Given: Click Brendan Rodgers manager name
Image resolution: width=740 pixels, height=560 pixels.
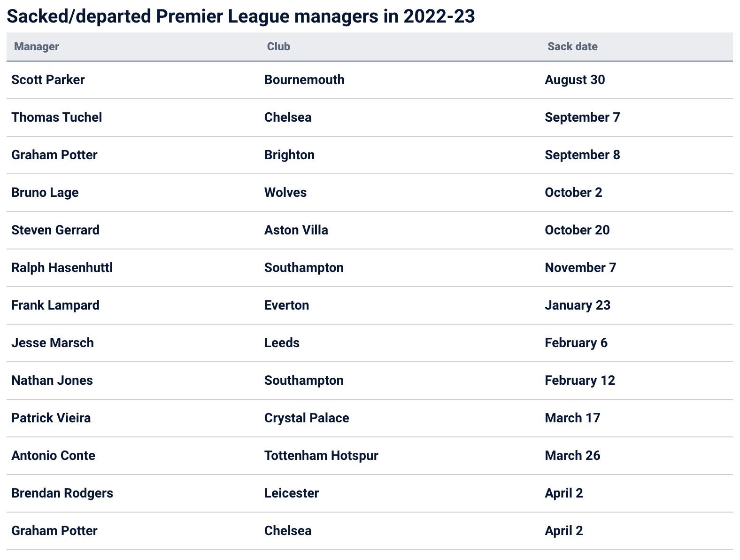Looking at the screenshot, I should 62,493.
